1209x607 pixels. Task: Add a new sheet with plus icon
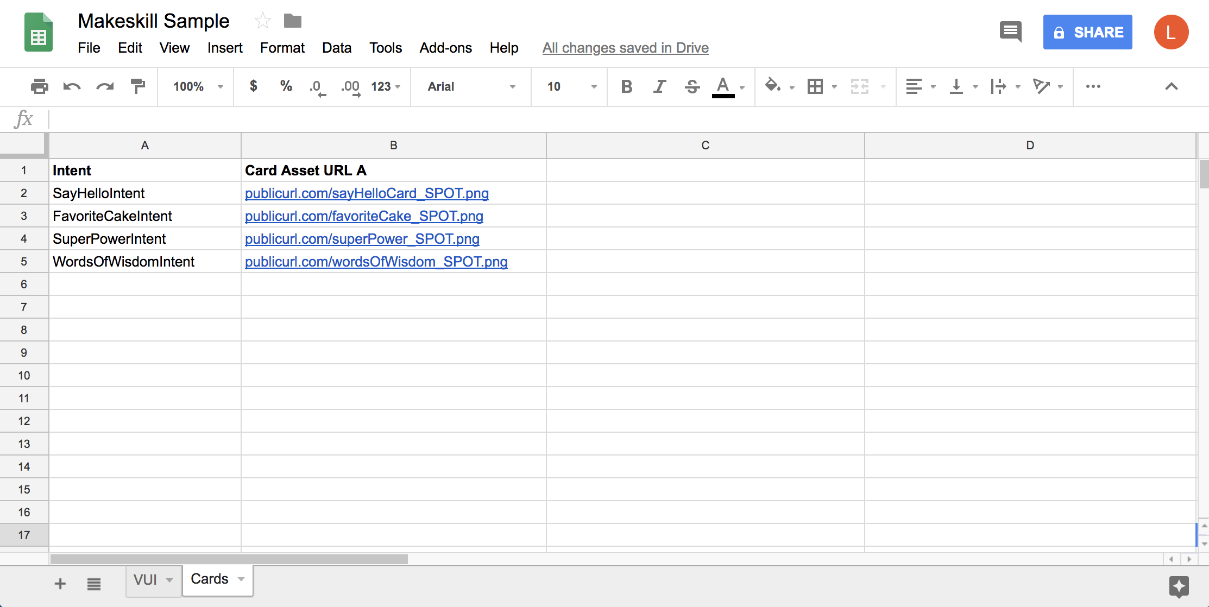click(x=60, y=584)
